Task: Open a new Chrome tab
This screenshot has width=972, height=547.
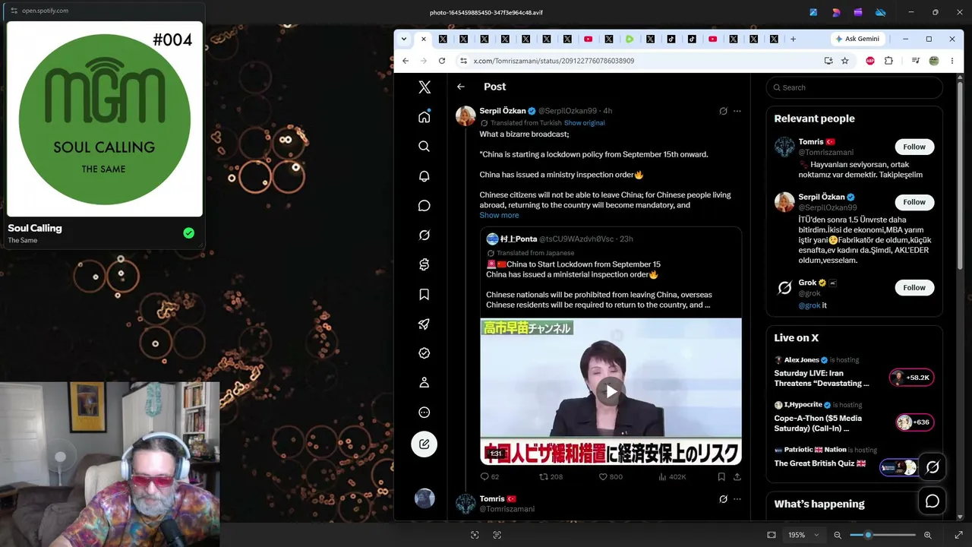Action: (793, 39)
